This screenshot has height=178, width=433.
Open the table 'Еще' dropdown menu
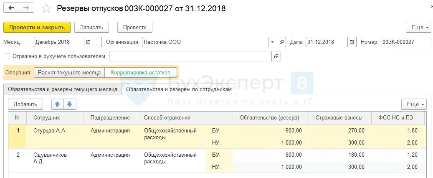point(414,104)
